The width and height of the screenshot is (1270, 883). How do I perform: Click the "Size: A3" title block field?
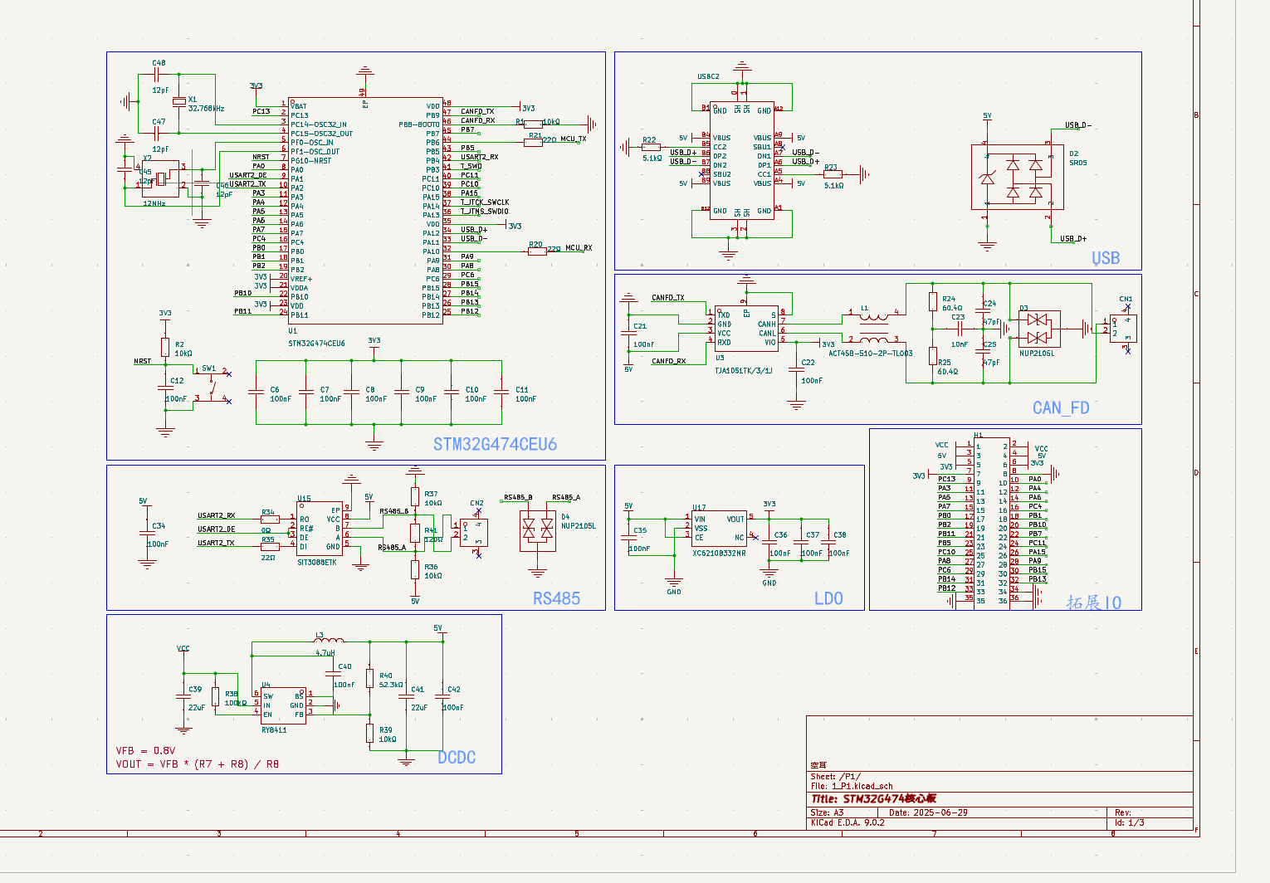[827, 813]
